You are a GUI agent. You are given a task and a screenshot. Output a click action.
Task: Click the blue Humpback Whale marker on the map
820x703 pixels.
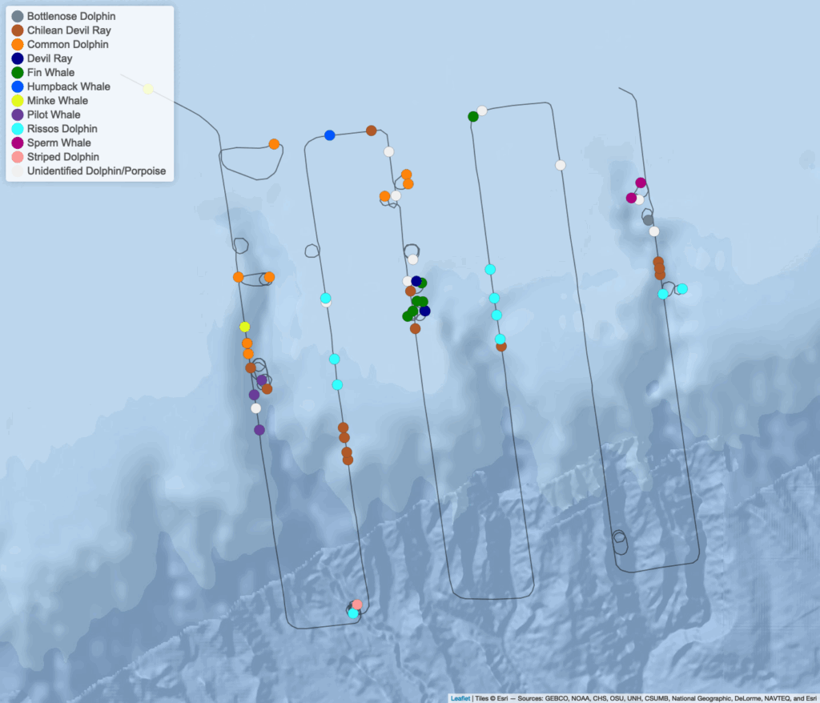click(329, 135)
